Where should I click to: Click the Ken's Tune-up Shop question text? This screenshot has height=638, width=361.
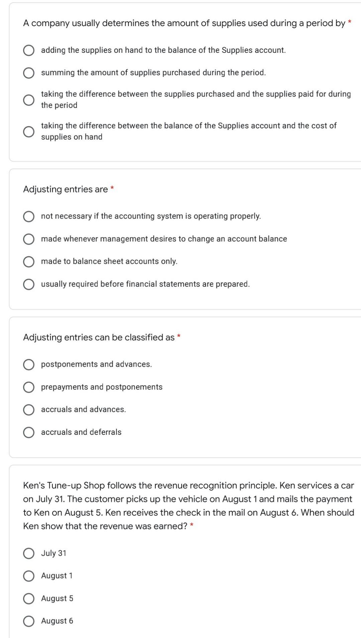pyautogui.click(x=188, y=506)
